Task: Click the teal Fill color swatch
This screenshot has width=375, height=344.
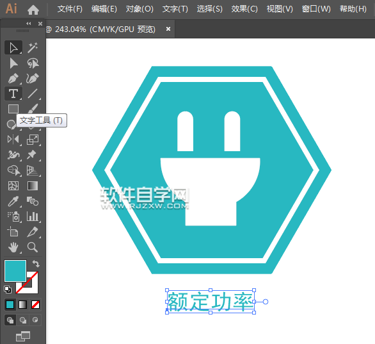Action: (x=15, y=271)
